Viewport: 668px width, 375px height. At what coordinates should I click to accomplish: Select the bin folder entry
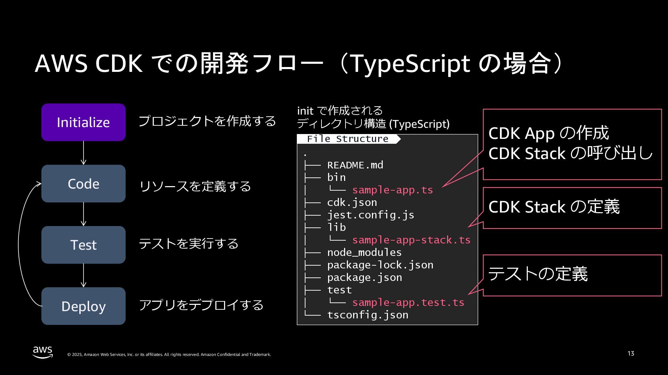click(x=336, y=177)
